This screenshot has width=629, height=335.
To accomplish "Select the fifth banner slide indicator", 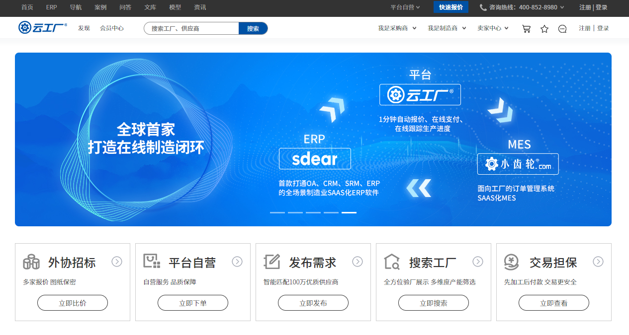I will click(x=349, y=212).
